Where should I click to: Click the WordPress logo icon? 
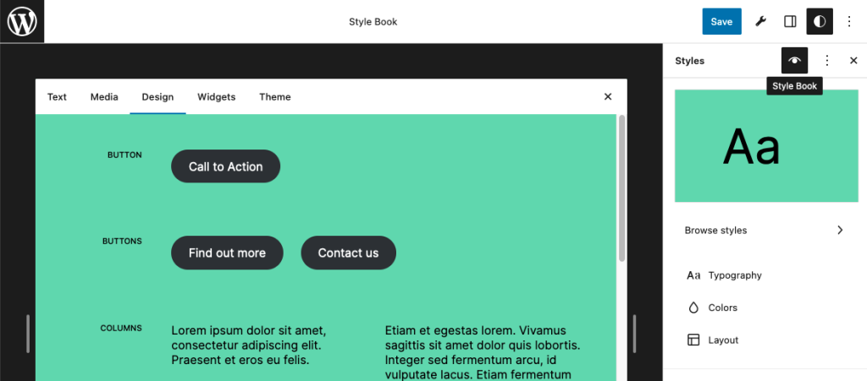22,21
